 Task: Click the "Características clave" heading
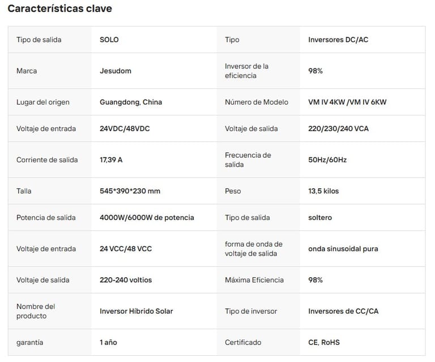tap(59, 9)
